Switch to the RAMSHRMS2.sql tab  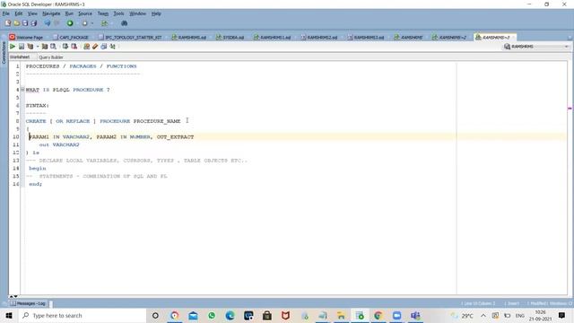pos(319,38)
